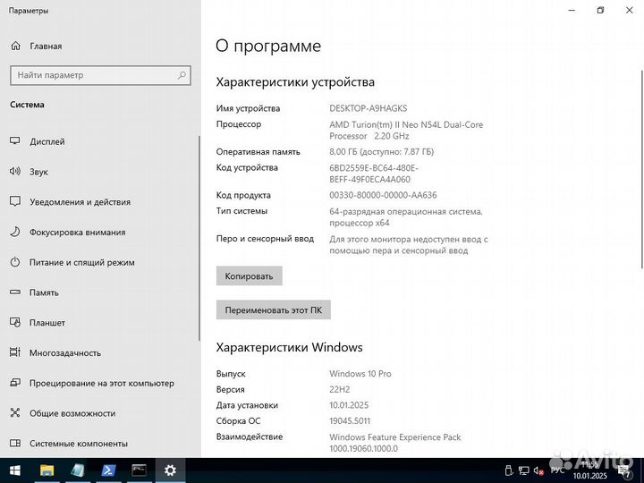Maximize or restore the Параметры window
644x483 pixels.
click(x=600, y=11)
